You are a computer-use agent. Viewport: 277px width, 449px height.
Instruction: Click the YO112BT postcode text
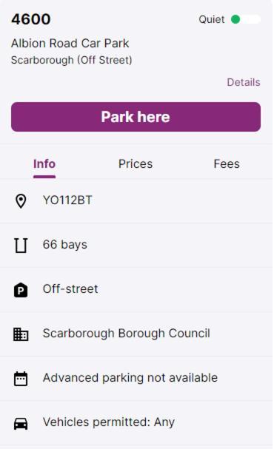67,200
